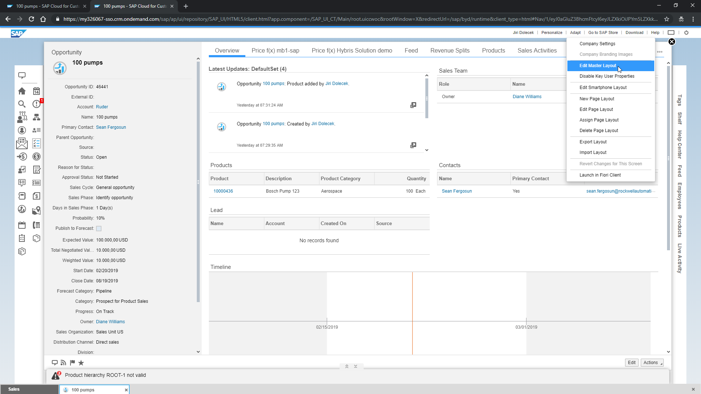
Task: Choose Export Layout from Adapt menu
Action: pyautogui.click(x=593, y=142)
